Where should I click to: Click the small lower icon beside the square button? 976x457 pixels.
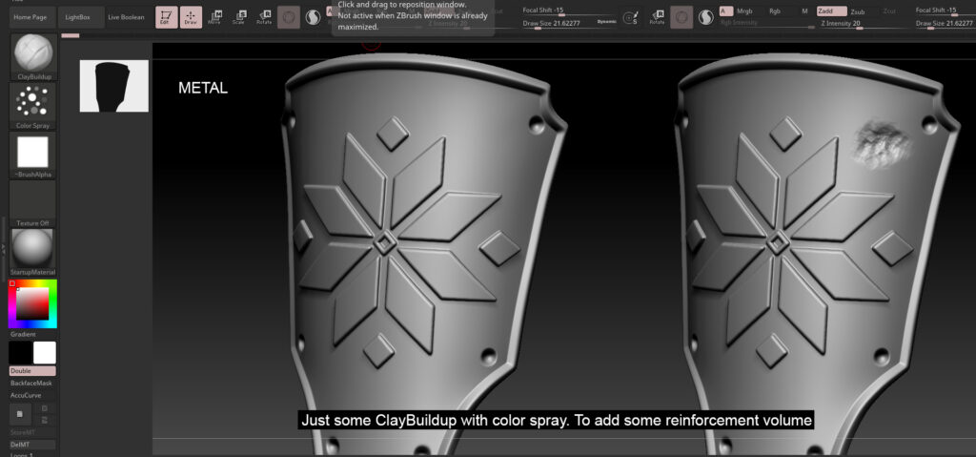pos(44,419)
